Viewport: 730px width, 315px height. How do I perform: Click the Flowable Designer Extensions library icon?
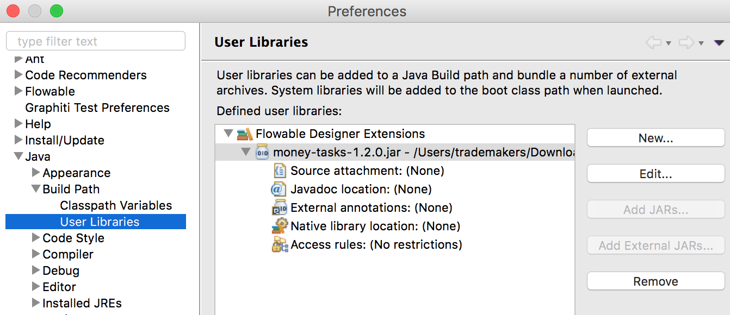point(245,134)
